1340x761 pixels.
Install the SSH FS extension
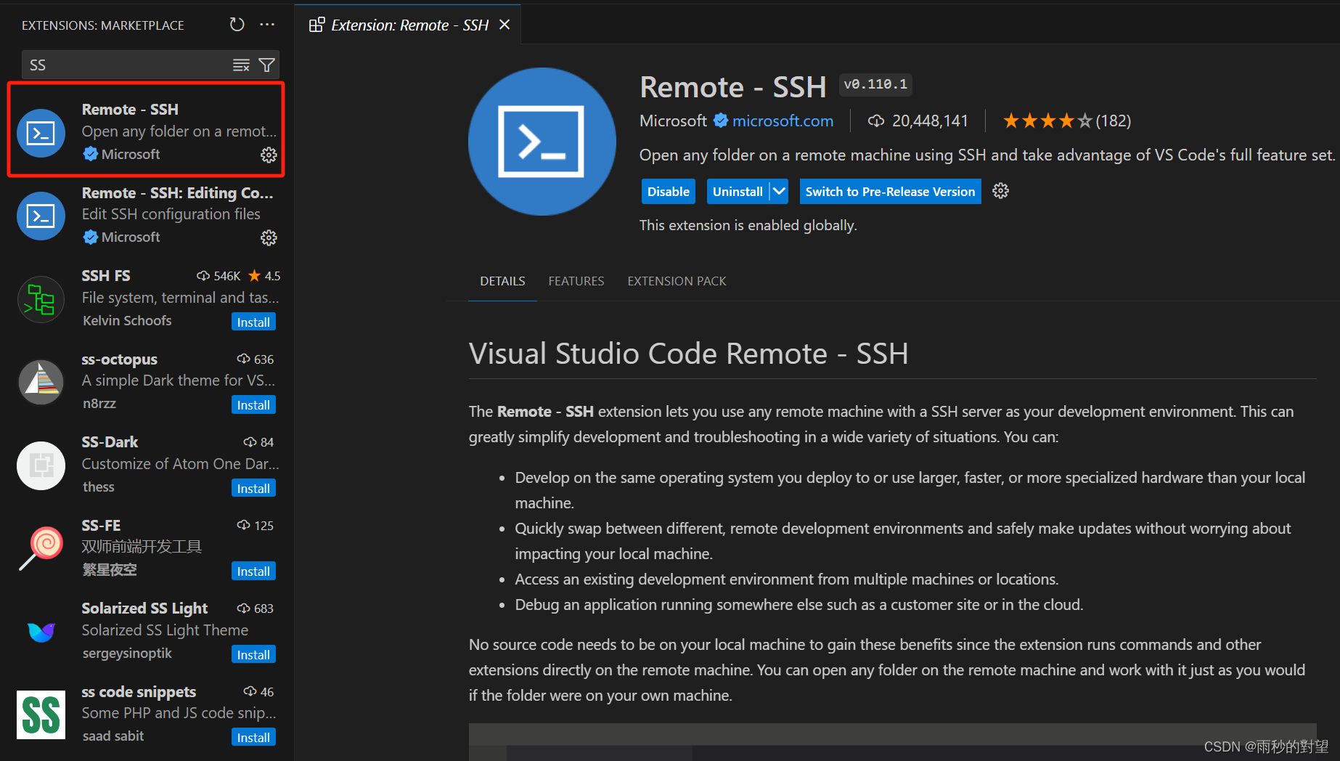coord(253,322)
